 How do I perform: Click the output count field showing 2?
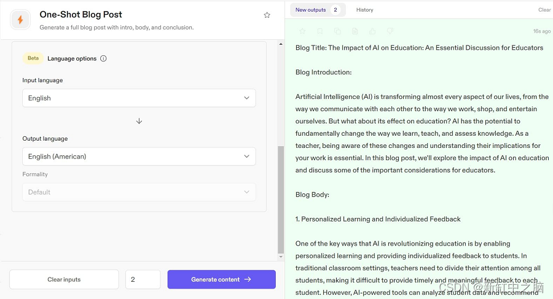tap(143, 279)
